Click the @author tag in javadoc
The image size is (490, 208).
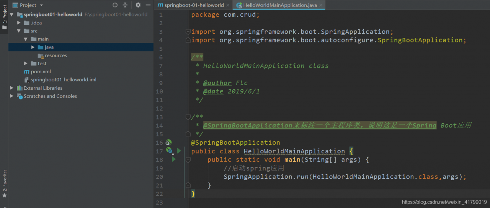(x=217, y=83)
